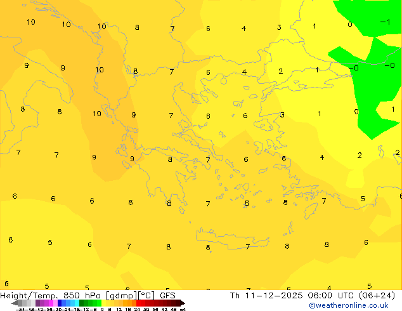Image resolution: width=402 pixels, height=311 pixels.
Task: Click the '24' label under the legend
Action: (x=137, y=309)
